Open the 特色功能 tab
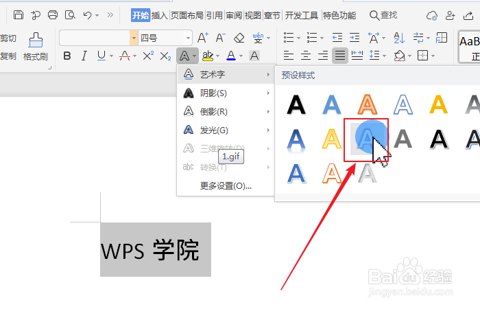 339,15
